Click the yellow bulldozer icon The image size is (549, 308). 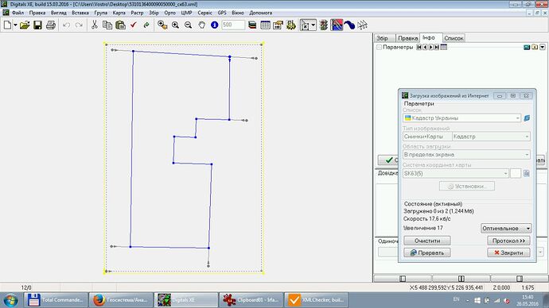click(x=291, y=25)
